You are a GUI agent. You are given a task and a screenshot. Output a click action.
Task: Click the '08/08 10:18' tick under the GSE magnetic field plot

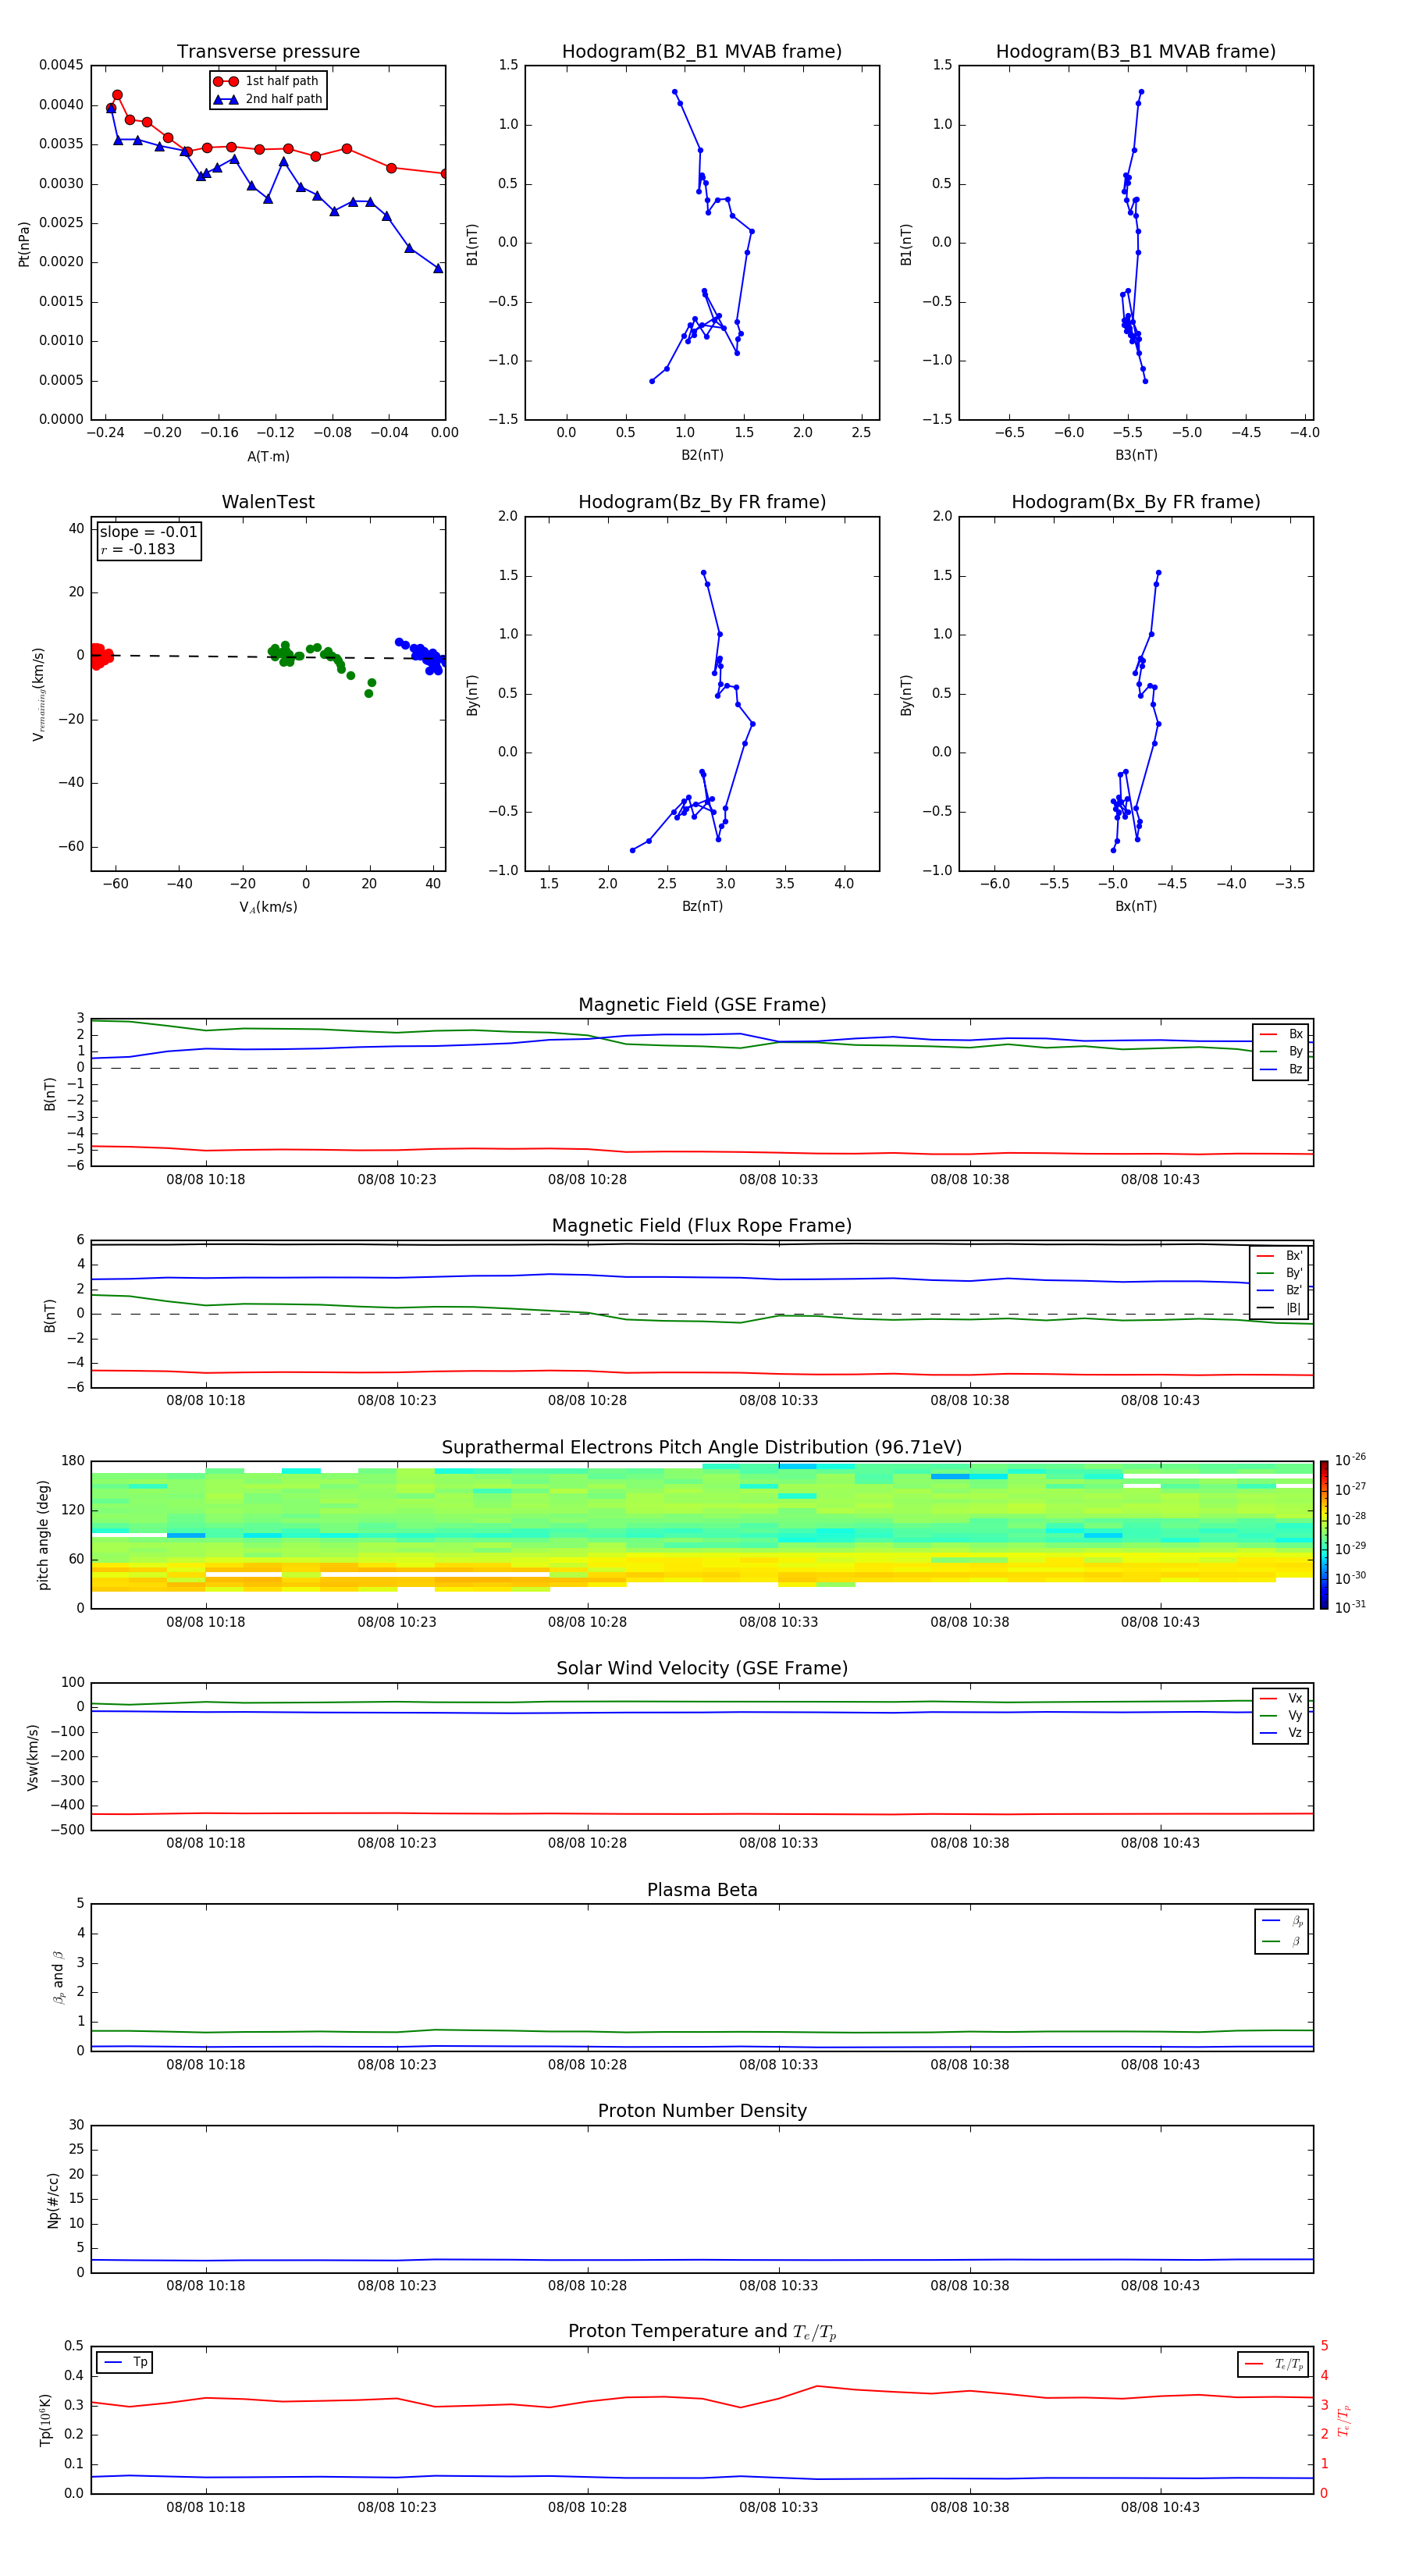[205, 1179]
